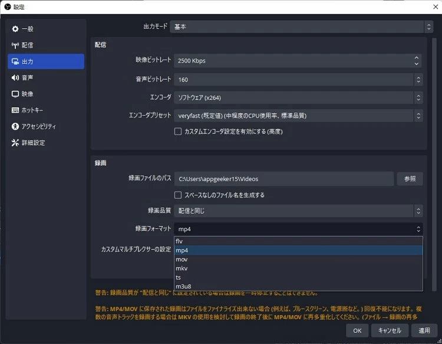Increase video bitrate with the up arrow
The height and width of the screenshot is (344, 442).
point(417,58)
